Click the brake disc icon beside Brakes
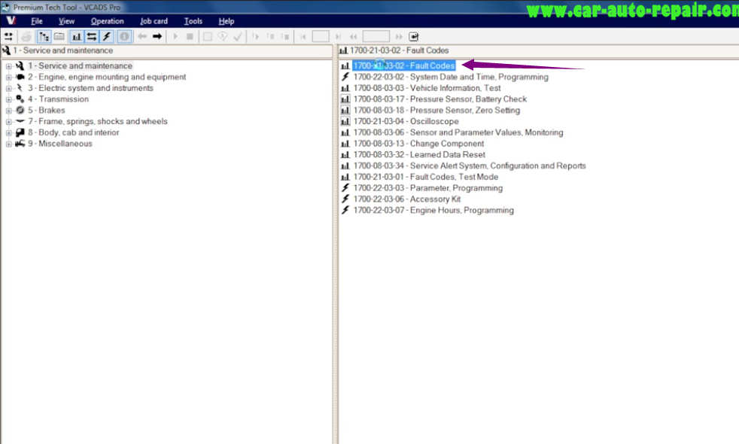The width and height of the screenshot is (739, 444). [20, 111]
